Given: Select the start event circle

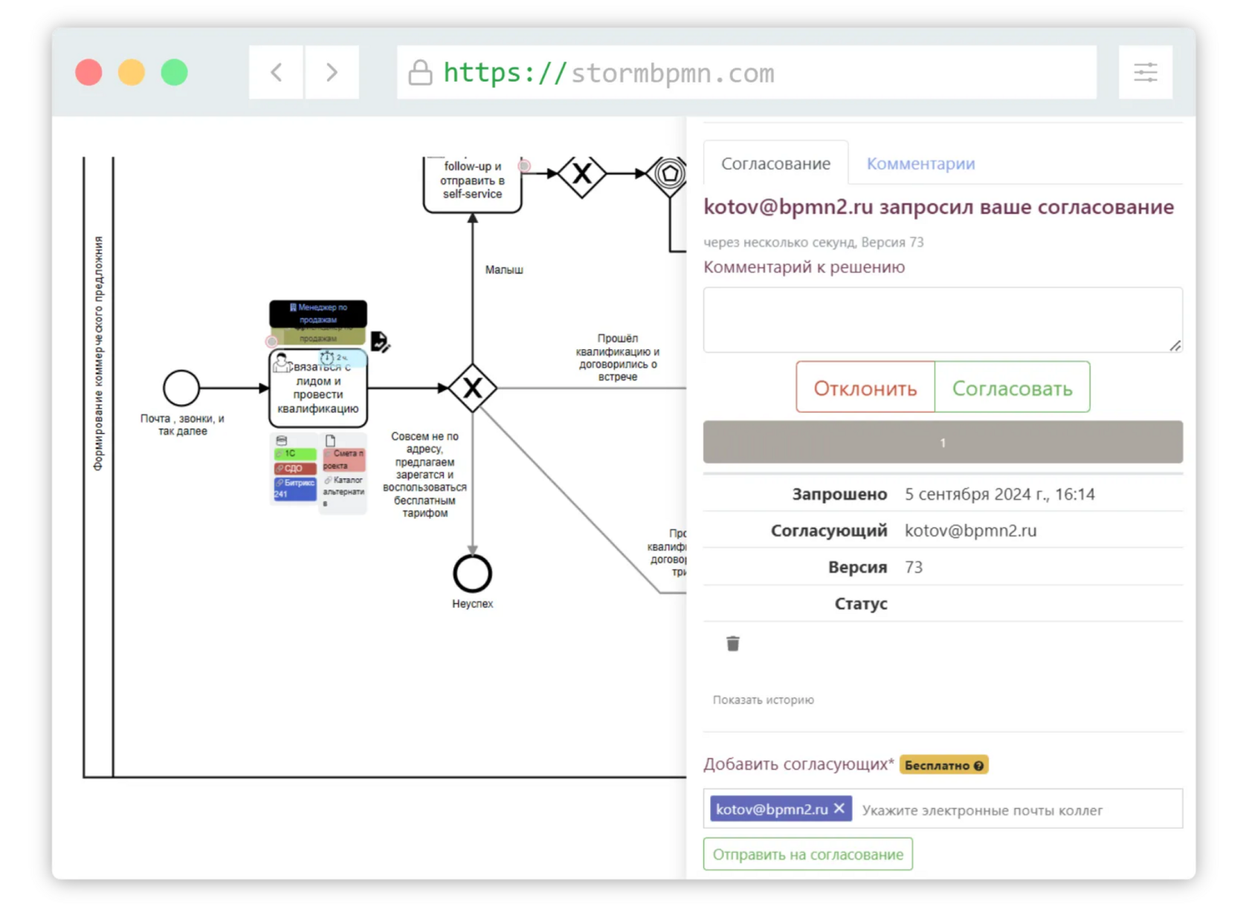Looking at the screenshot, I should [181, 388].
